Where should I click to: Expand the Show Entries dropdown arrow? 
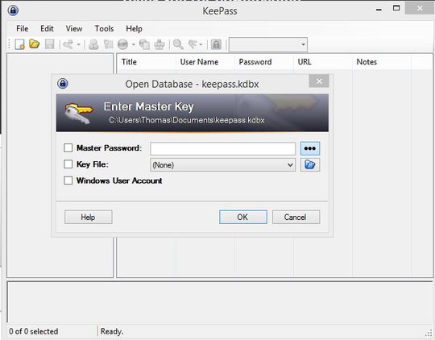[201, 44]
